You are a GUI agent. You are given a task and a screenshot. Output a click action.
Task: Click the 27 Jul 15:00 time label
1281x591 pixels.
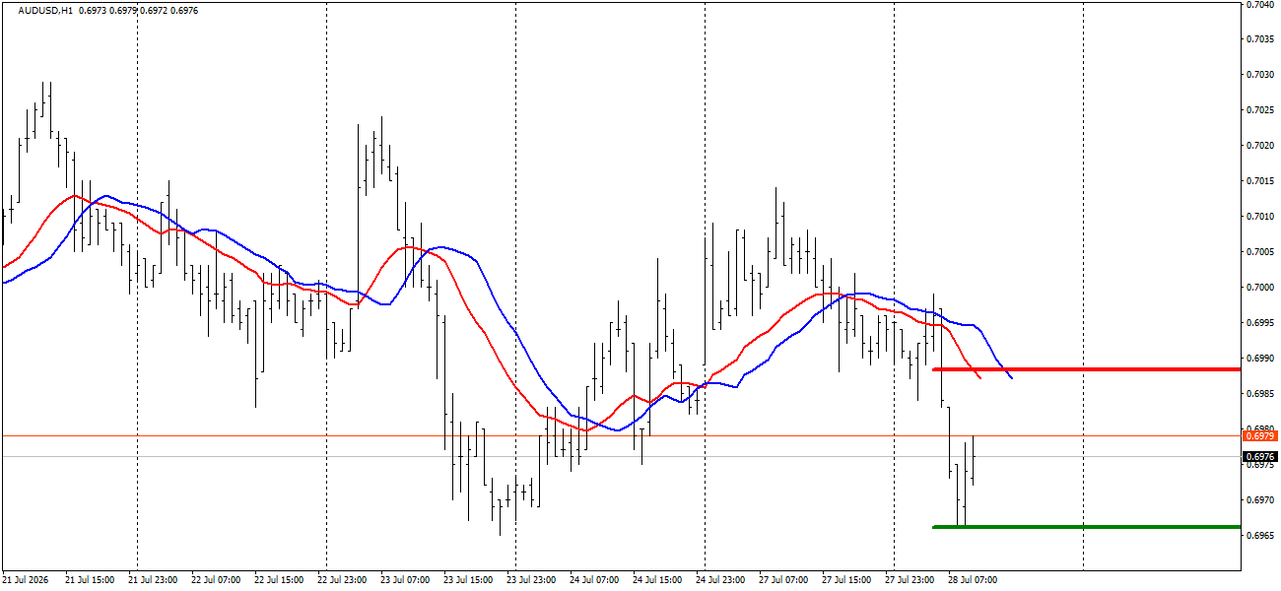[x=846, y=580]
